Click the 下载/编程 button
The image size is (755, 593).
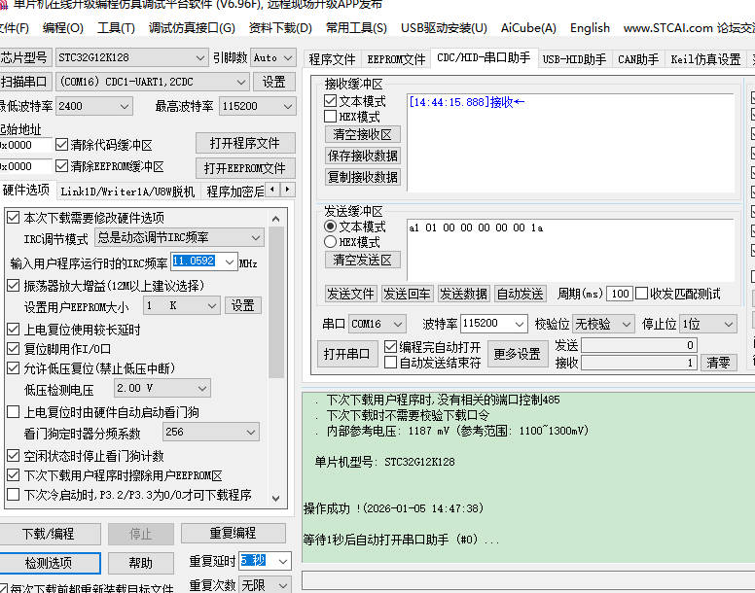[48, 534]
